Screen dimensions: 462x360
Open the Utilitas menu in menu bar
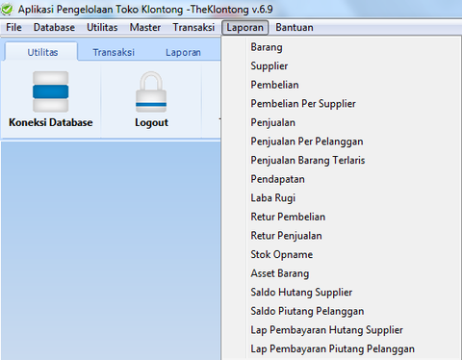(102, 27)
